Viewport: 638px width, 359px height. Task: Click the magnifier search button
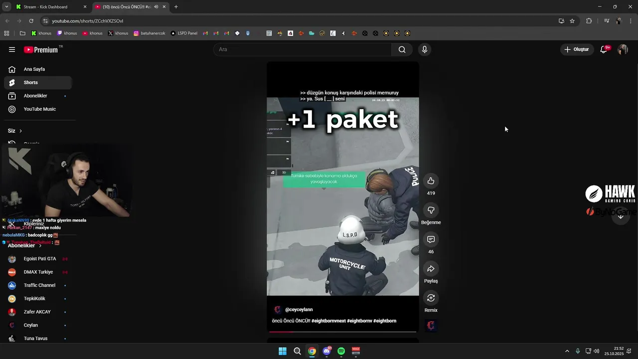(x=402, y=49)
